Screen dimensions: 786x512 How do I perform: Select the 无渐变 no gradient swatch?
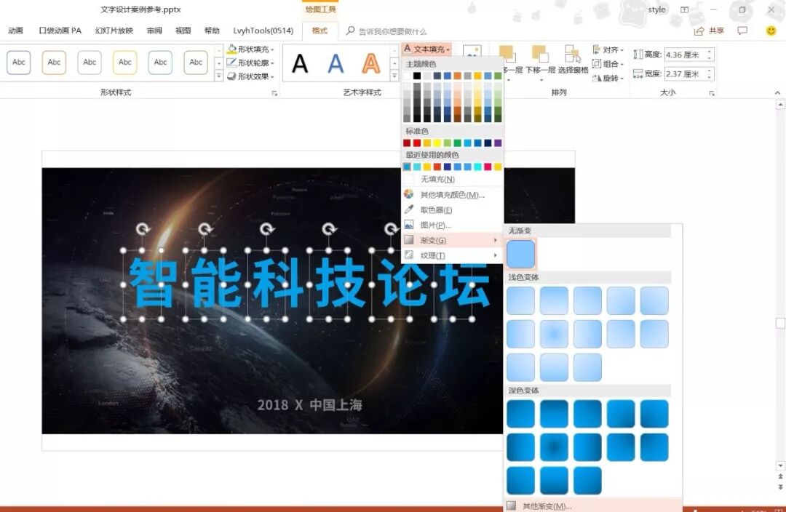tap(520, 254)
